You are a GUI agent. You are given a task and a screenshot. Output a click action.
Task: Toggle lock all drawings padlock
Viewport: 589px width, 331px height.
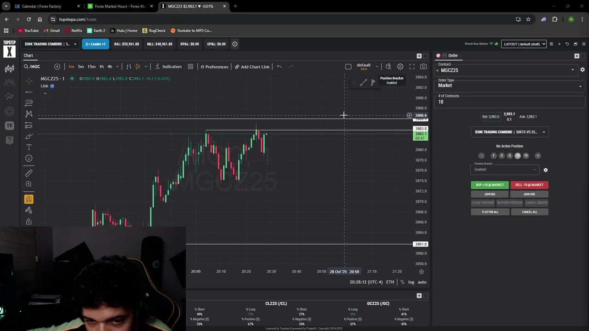29,222
